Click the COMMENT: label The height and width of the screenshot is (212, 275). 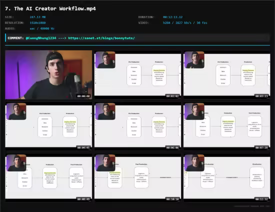pos(15,38)
